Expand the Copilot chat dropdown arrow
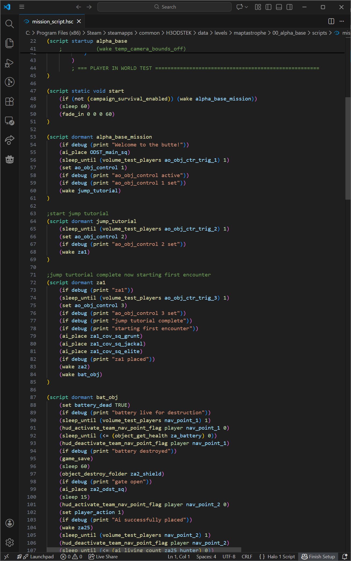The image size is (351, 561). click(246, 7)
